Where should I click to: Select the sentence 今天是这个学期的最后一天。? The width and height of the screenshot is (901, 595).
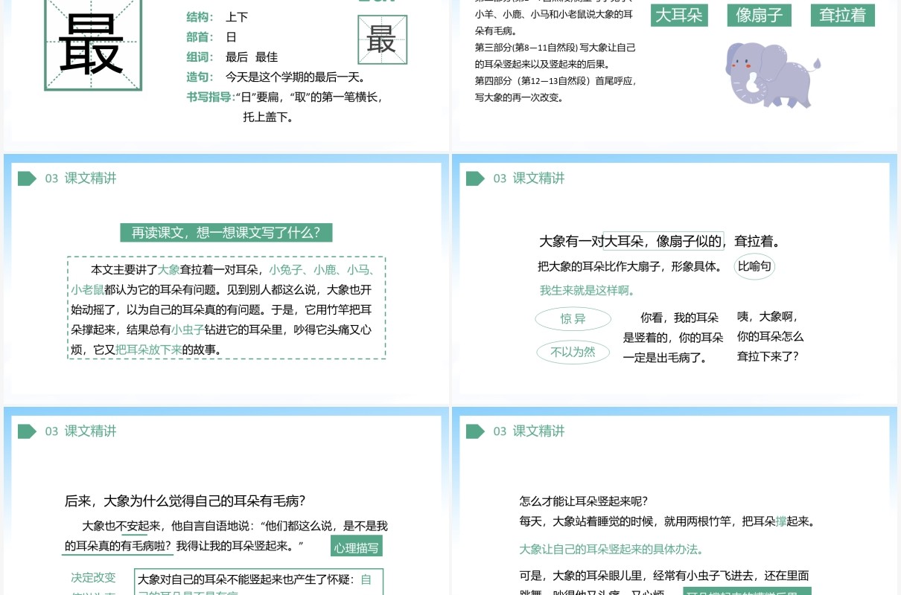(x=296, y=77)
